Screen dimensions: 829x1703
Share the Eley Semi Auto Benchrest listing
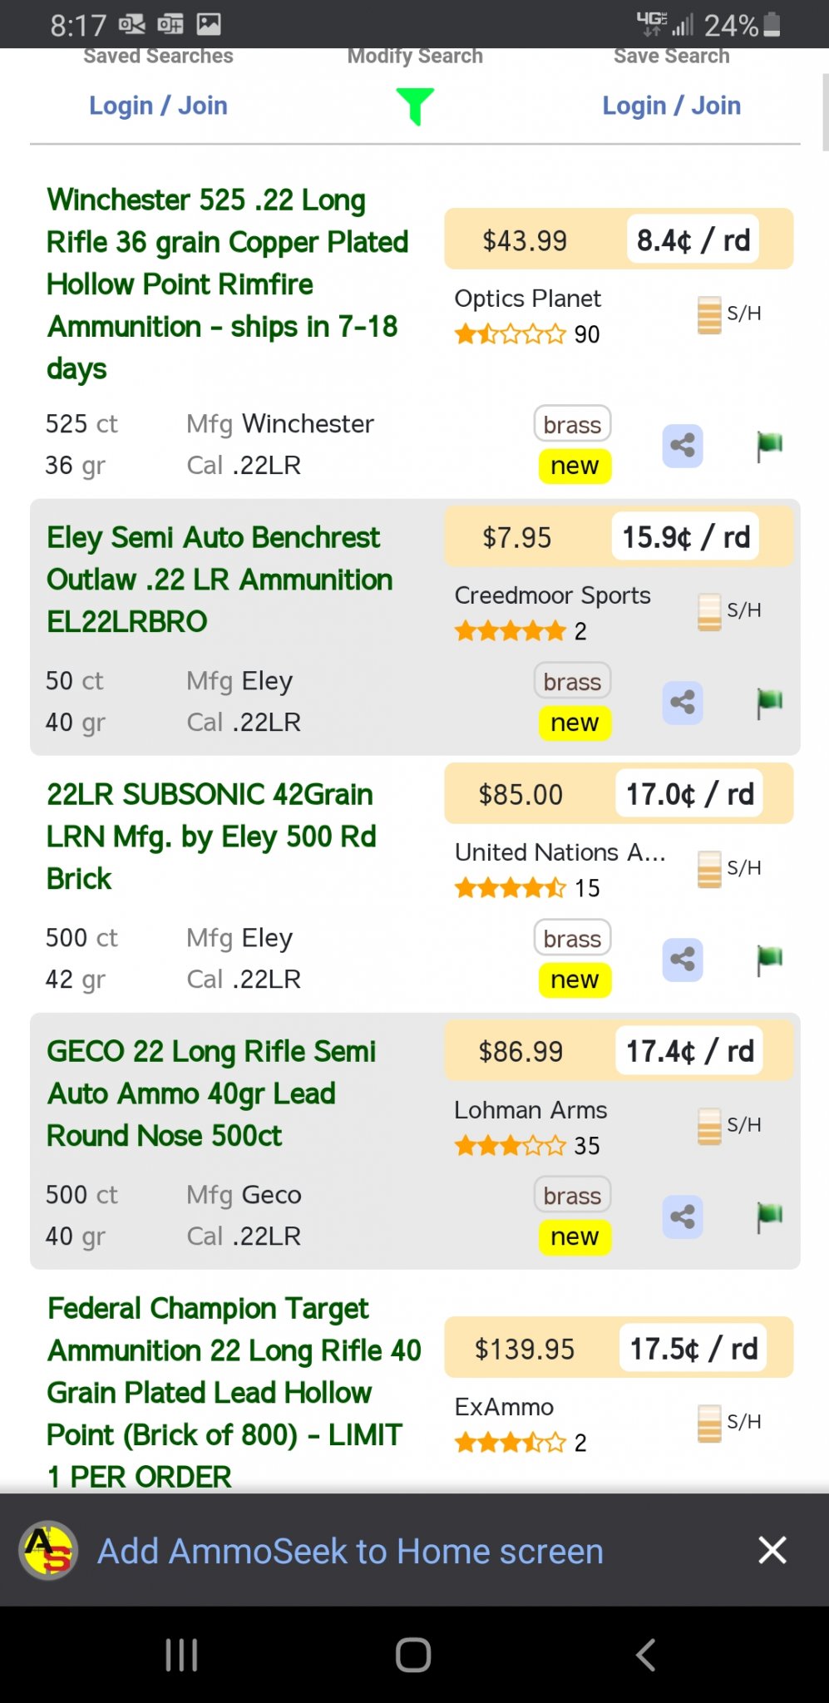[683, 703]
